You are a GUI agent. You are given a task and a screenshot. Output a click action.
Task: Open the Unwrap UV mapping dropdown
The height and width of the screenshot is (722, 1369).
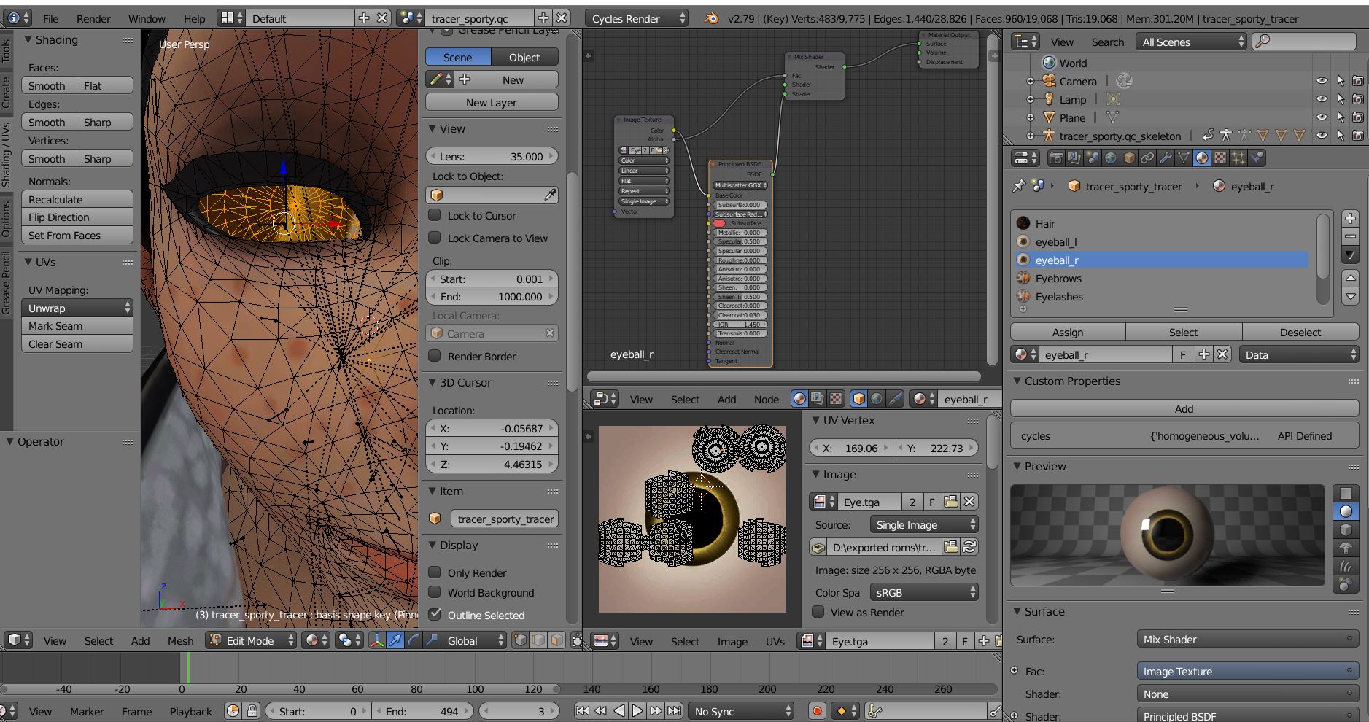[x=77, y=308]
